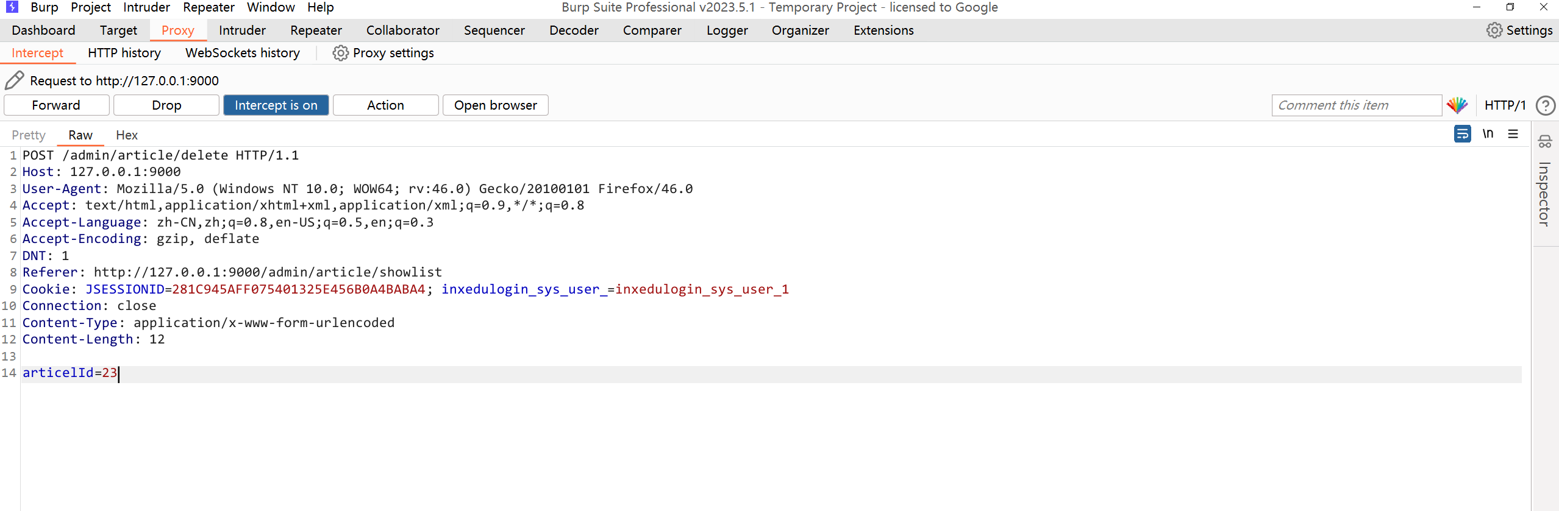Click the Accept-Encoding header line
Screen dimensions: 1559x511
[141, 239]
